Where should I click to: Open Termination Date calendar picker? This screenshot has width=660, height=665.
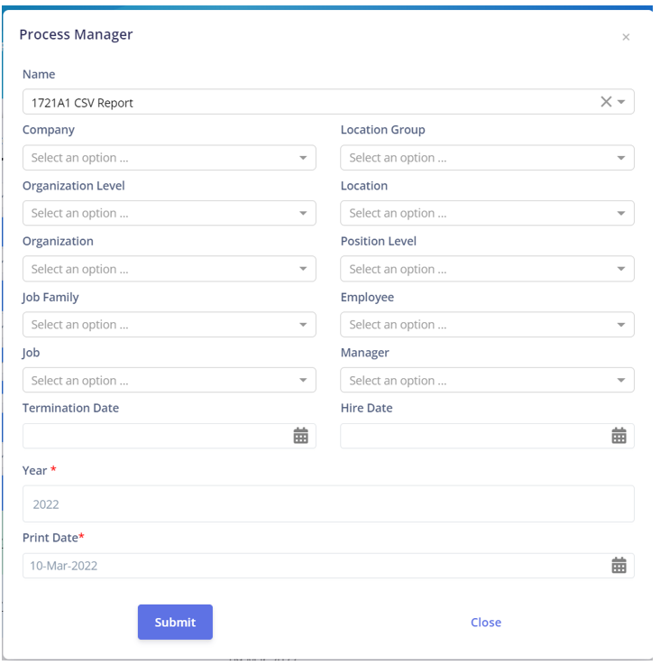click(300, 436)
